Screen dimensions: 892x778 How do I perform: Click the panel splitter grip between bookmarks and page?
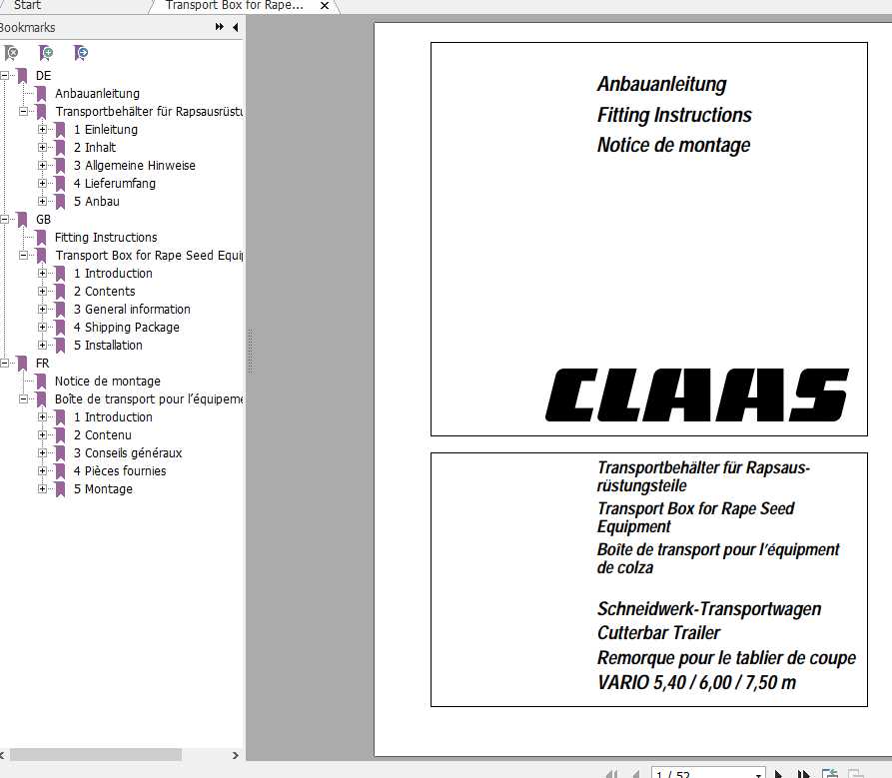pyautogui.click(x=251, y=352)
